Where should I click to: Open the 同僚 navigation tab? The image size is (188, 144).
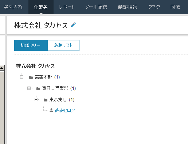[x=175, y=7]
